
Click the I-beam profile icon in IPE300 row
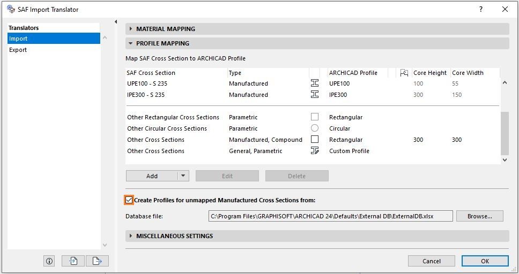click(315, 95)
